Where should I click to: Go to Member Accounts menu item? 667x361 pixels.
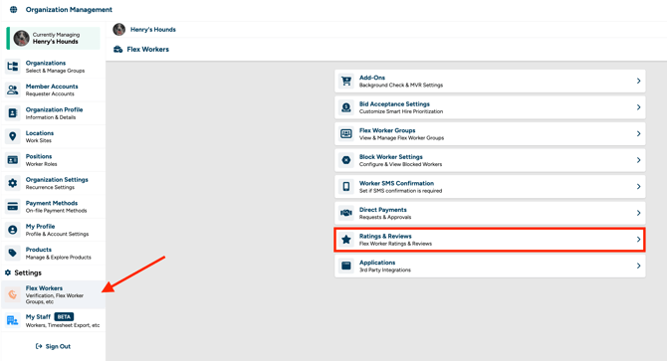click(x=53, y=90)
